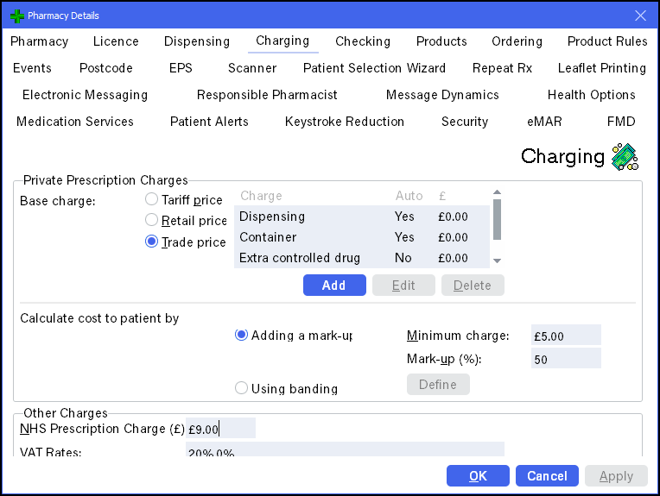Image resolution: width=660 pixels, height=496 pixels.
Task: Cancel the Pharmacy Details dialog
Action: [x=547, y=476]
